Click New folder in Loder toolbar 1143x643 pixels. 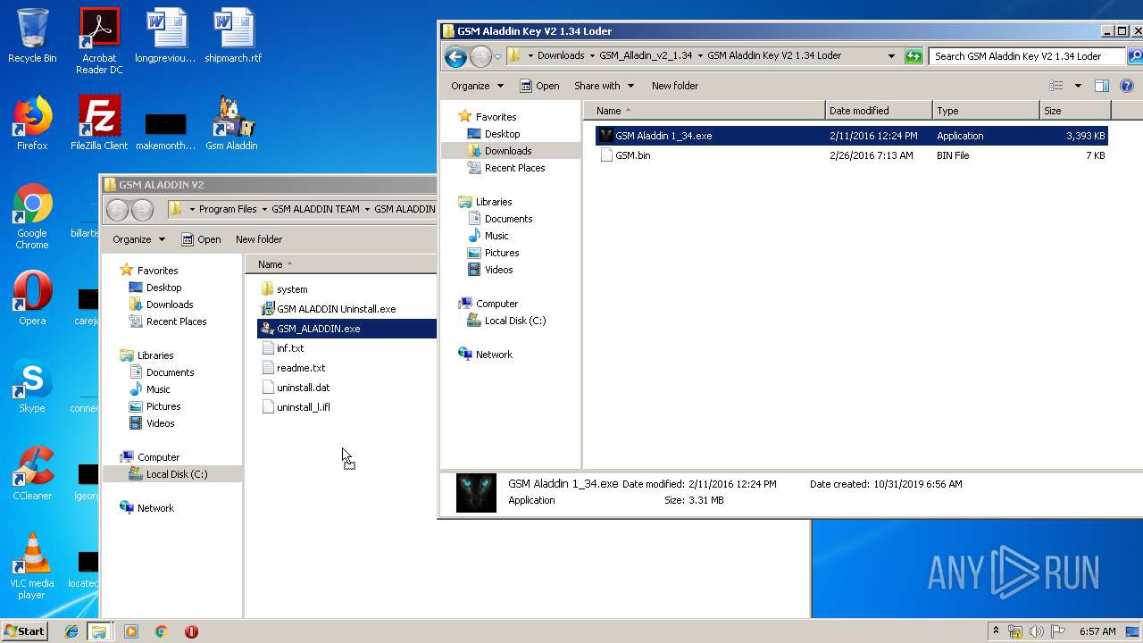675,86
